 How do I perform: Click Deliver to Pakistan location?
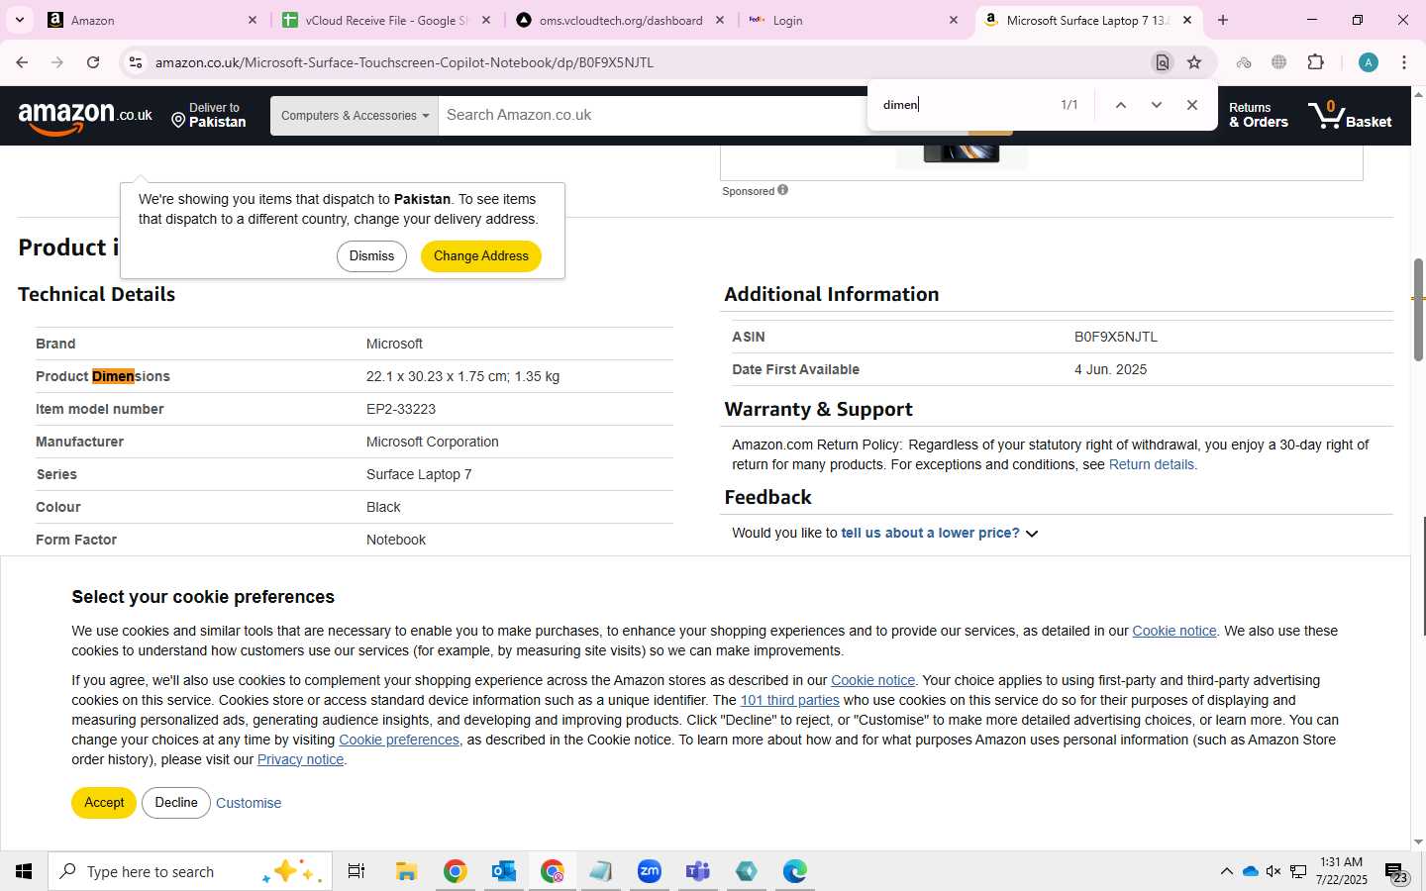point(209,115)
